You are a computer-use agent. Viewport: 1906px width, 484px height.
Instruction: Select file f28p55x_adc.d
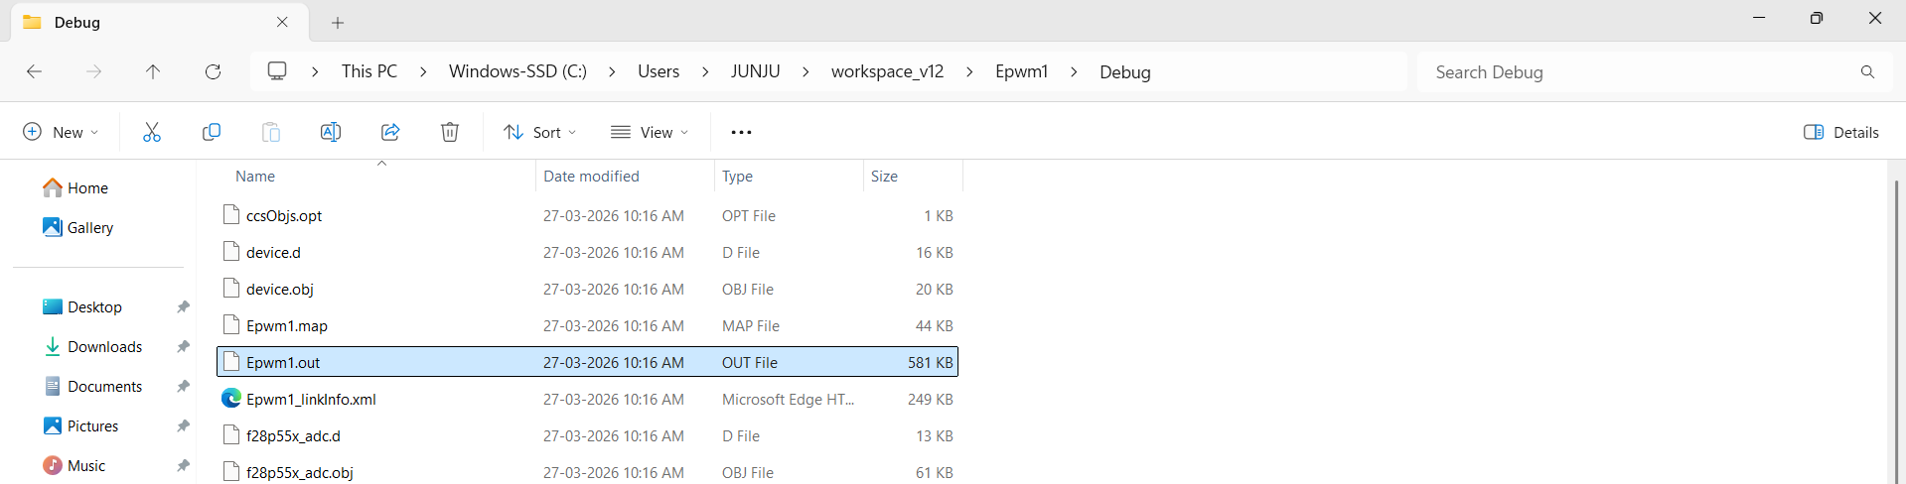[x=587, y=435]
